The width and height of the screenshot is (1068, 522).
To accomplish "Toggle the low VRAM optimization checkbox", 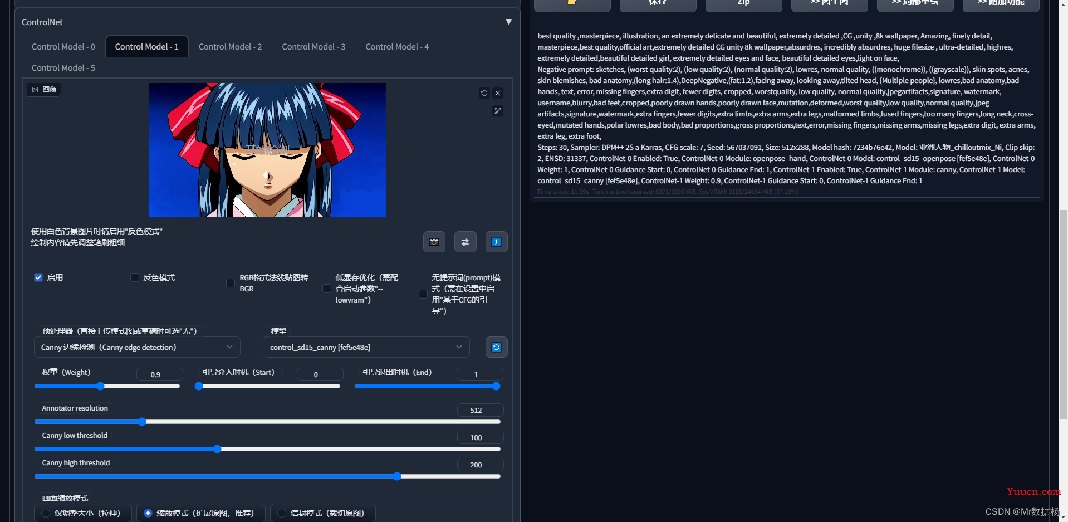I will 327,289.
